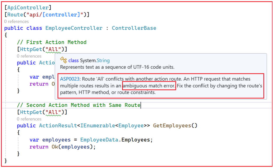Click the Second Action Method comment line
This screenshot has height=168, width=273.
[x=79, y=105]
